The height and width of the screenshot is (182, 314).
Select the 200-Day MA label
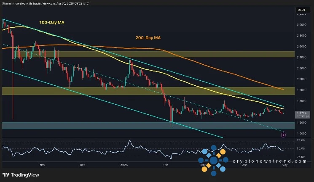(148, 37)
